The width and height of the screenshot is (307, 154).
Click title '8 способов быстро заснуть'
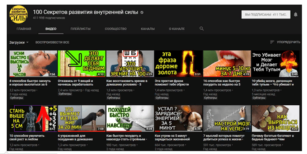click(30, 83)
